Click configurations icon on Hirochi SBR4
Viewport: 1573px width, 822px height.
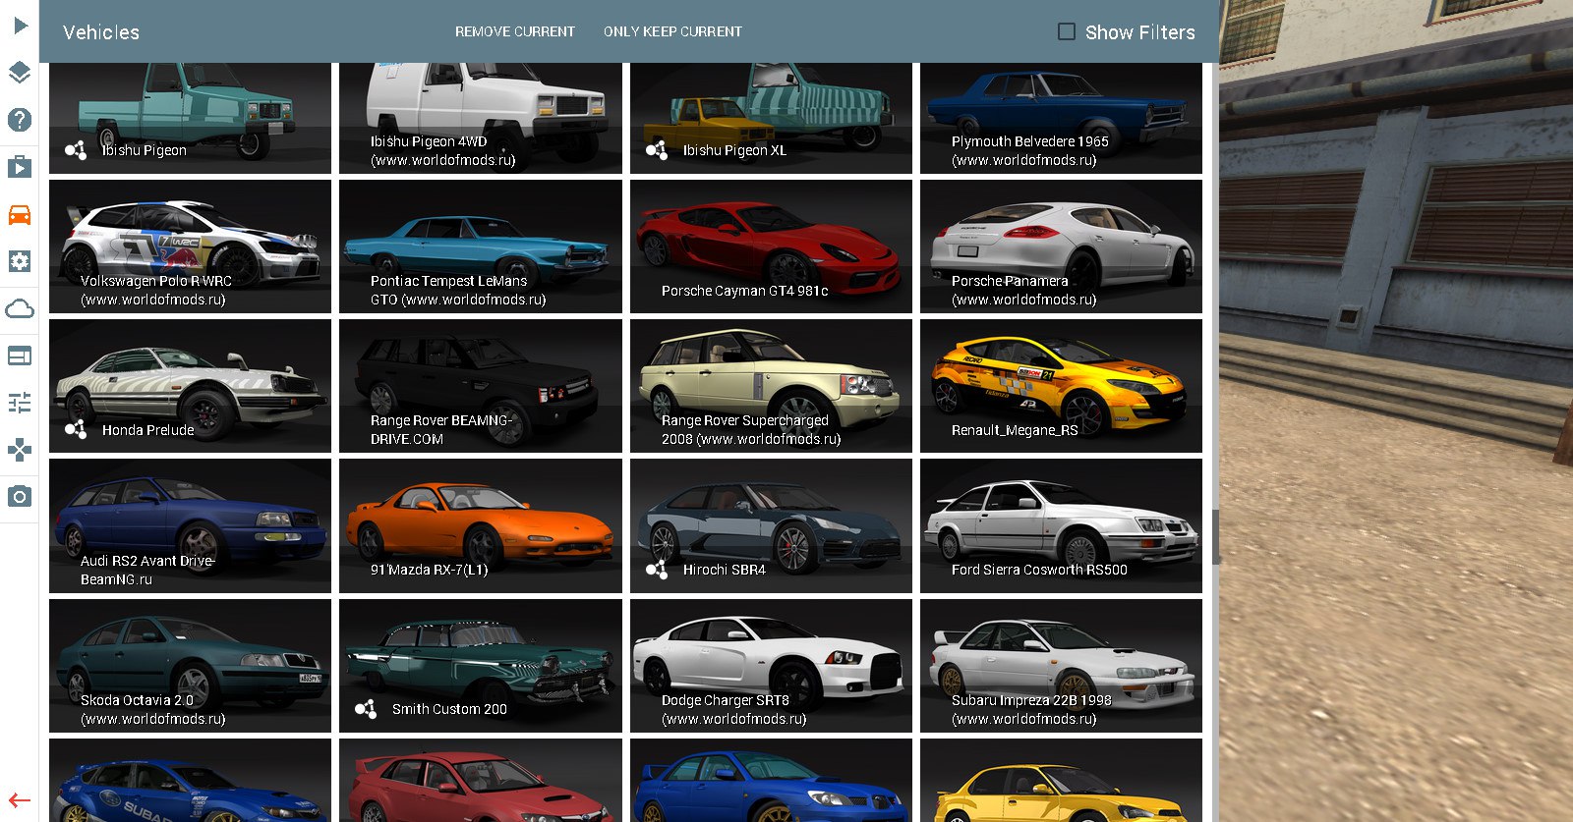(x=657, y=569)
